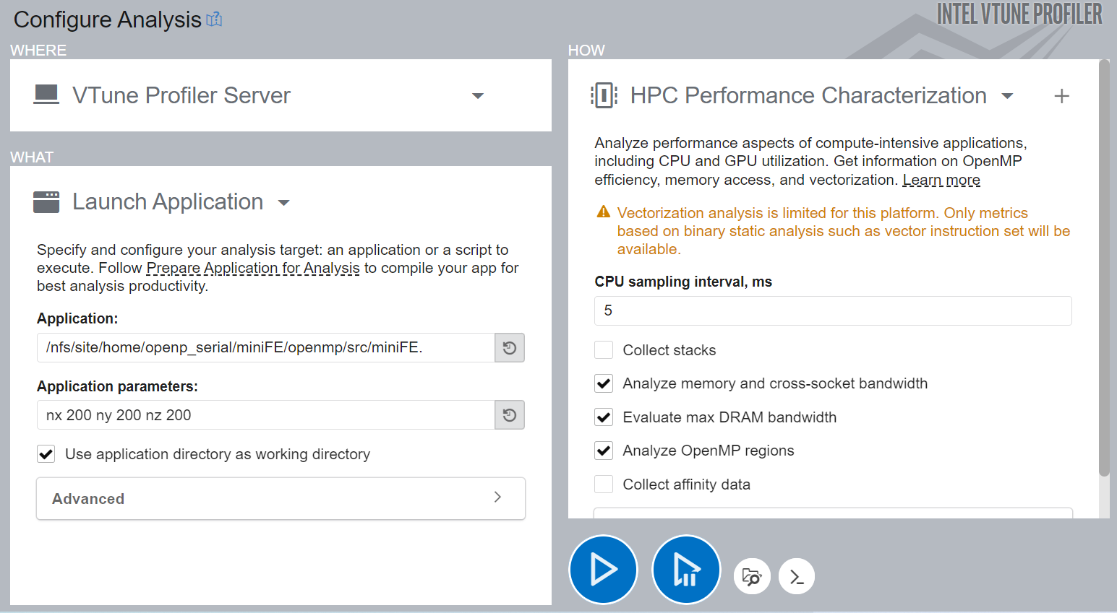The image size is (1117, 613).
Task: Open the HPC Performance Characterization analysis dropdown
Action: pos(1007,96)
